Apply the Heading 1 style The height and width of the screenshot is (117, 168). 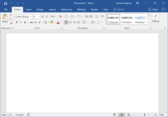coord(141,19)
